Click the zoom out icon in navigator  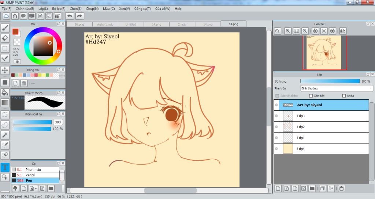coord(305,31)
